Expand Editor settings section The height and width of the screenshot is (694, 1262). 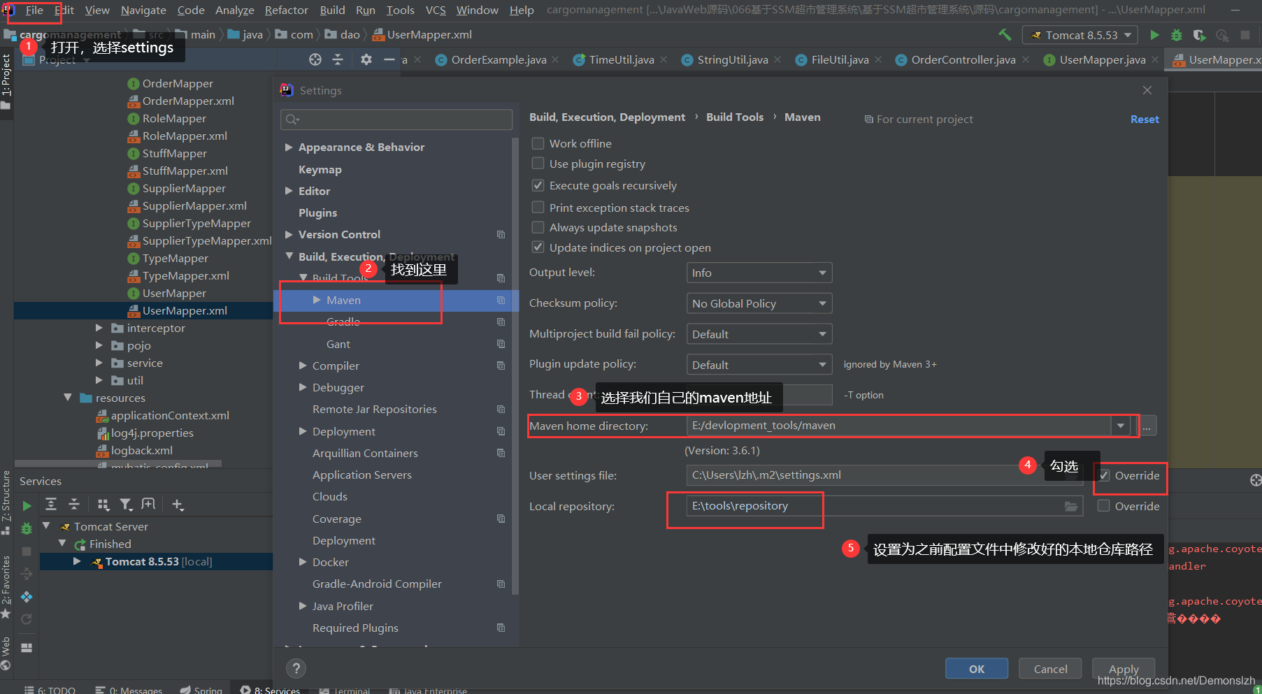289,191
